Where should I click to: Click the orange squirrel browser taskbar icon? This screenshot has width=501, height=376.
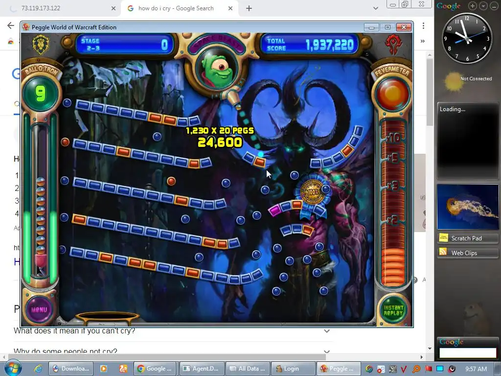(x=123, y=369)
